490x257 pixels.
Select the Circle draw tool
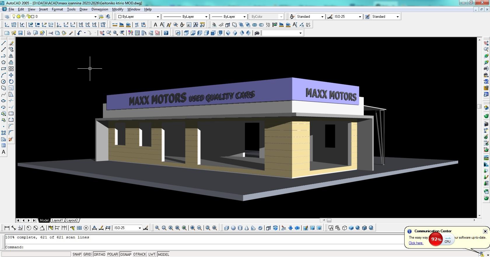[x=3, y=81]
